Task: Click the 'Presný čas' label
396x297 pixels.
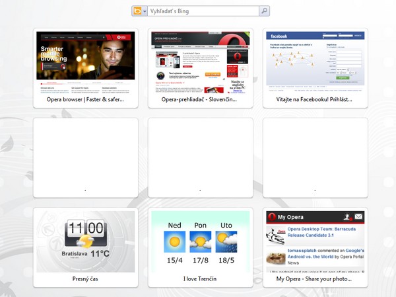Action: [85, 278]
